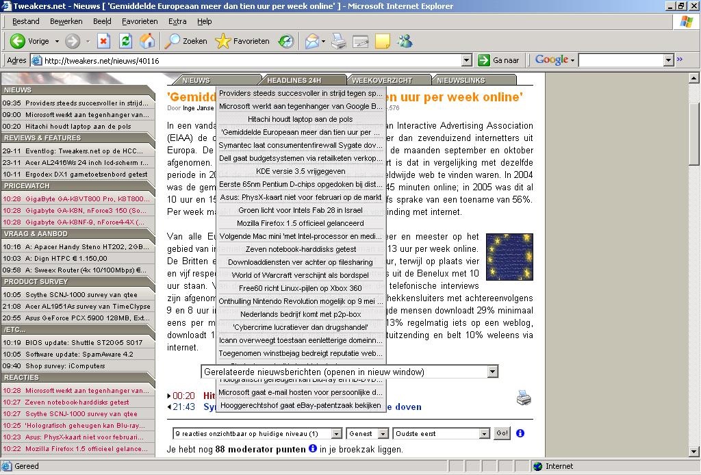Click in the address URL field
701x475 pixels.
point(253,60)
